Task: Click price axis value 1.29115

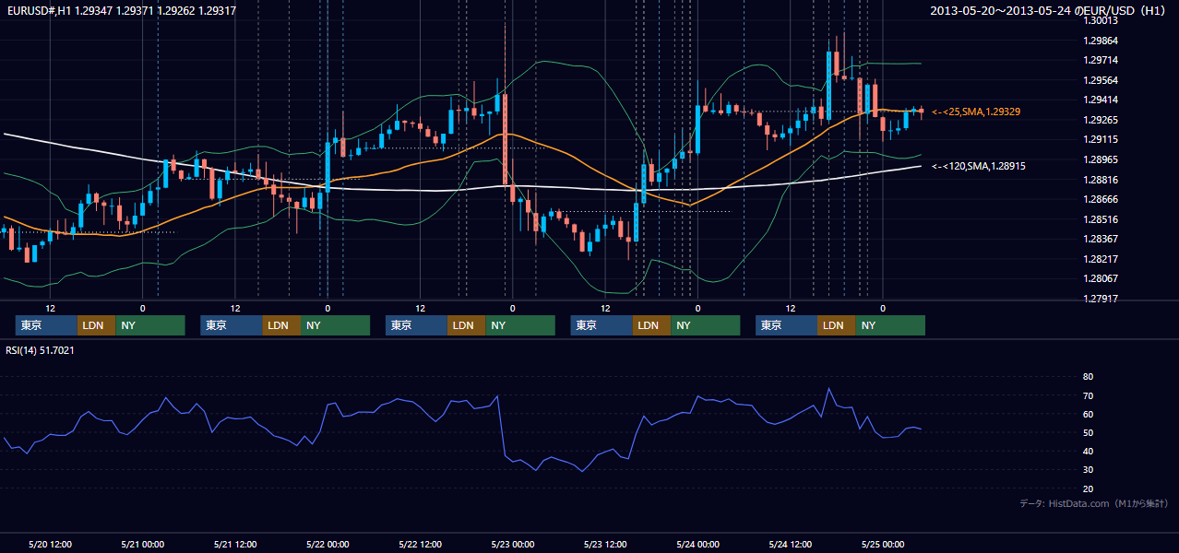Action: point(1101,139)
